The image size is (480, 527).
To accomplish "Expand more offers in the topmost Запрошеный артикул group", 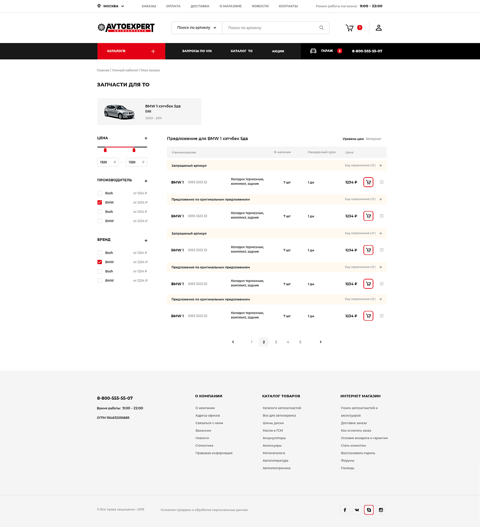I will 381,165.
